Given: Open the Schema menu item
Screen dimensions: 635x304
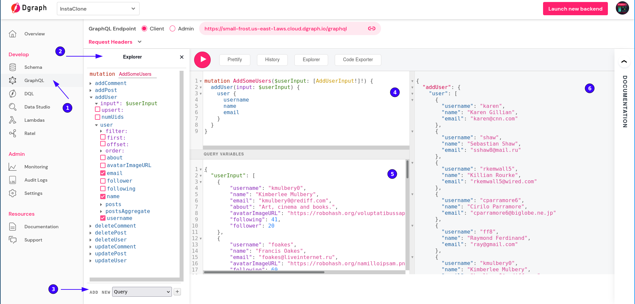Looking at the screenshot, I should pos(33,67).
